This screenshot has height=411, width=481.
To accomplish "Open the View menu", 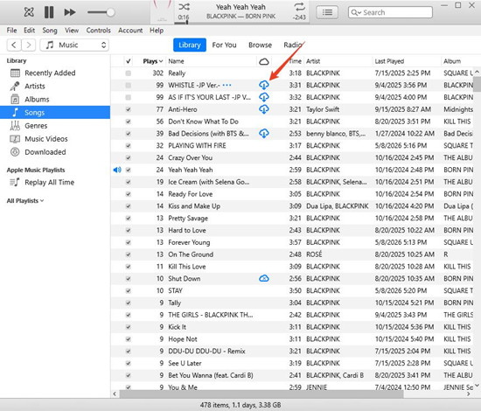I will point(72,31).
